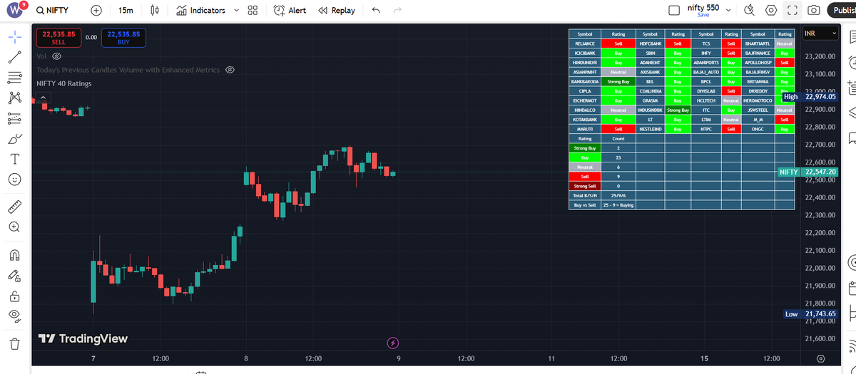The height and width of the screenshot is (374, 856).
Task: Toggle magnet mode
Action: pyautogui.click(x=14, y=255)
